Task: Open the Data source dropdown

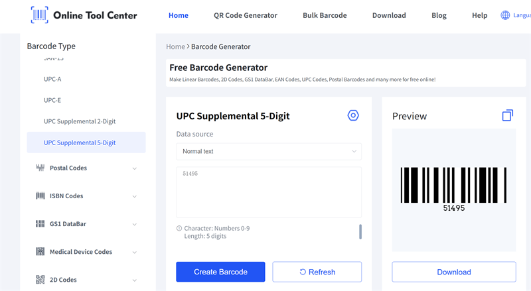Action: [x=269, y=151]
